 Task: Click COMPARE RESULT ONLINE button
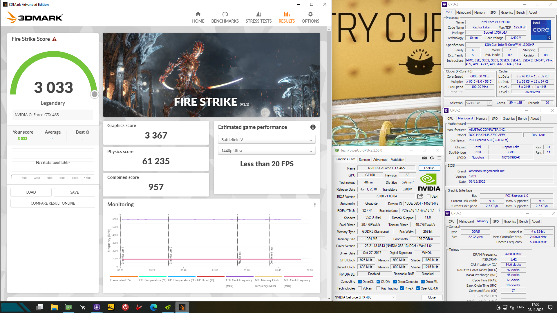(x=53, y=203)
